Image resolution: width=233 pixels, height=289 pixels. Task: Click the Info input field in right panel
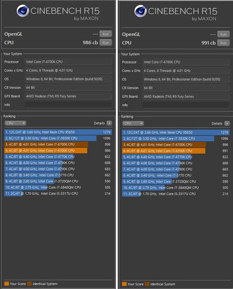coord(186,105)
